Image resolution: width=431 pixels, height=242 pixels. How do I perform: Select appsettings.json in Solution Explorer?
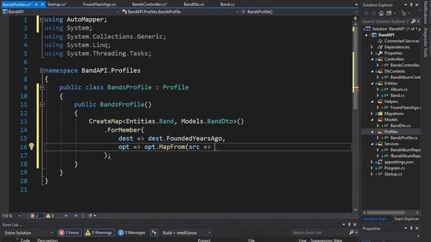399,162
